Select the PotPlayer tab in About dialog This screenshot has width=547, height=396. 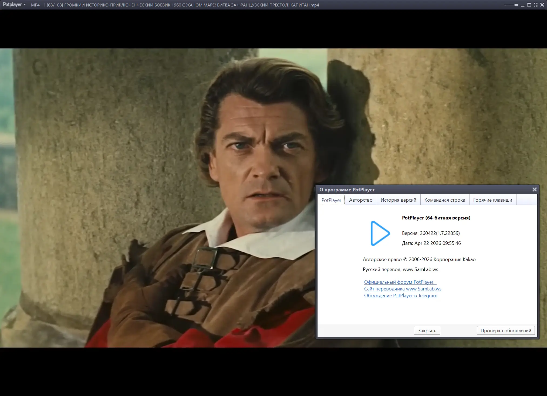pyautogui.click(x=331, y=200)
